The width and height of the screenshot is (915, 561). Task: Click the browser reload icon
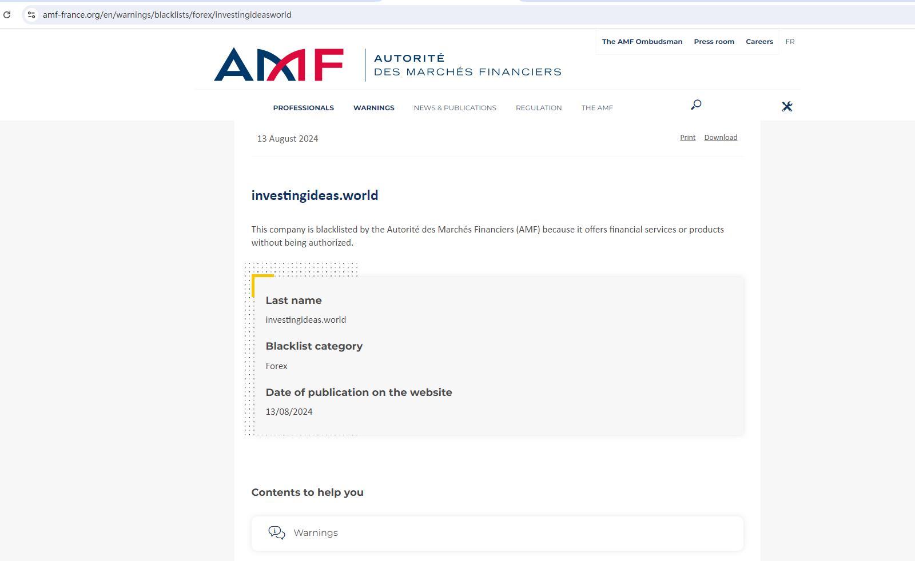point(7,15)
